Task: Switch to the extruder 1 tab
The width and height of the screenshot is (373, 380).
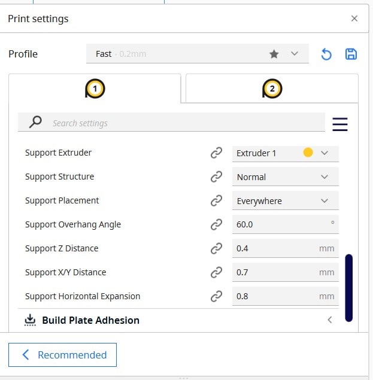Action: [95, 89]
